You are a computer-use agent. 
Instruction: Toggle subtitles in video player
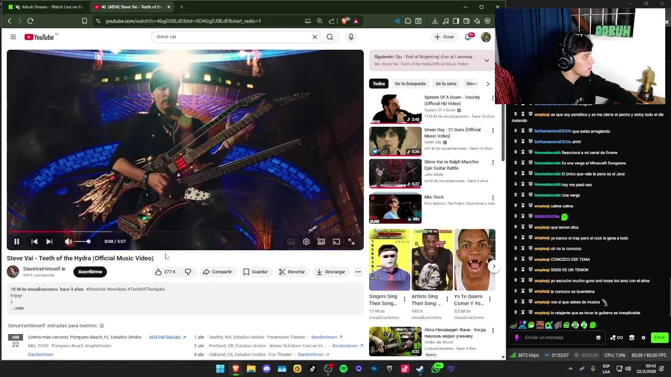point(291,241)
